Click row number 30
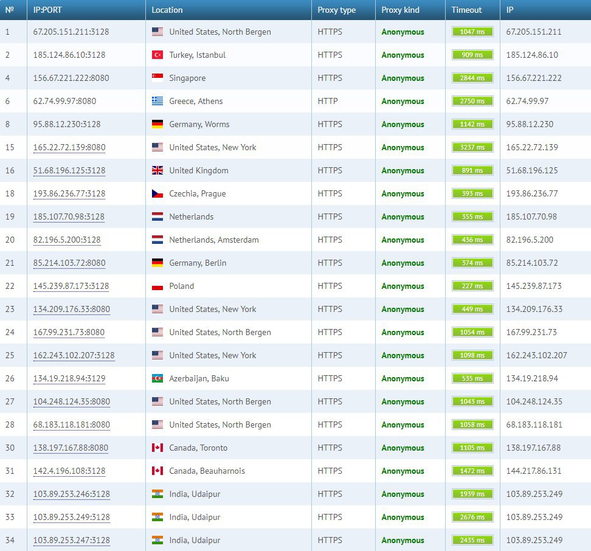The height and width of the screenshot is (551, 591). (x=10, y=448)
